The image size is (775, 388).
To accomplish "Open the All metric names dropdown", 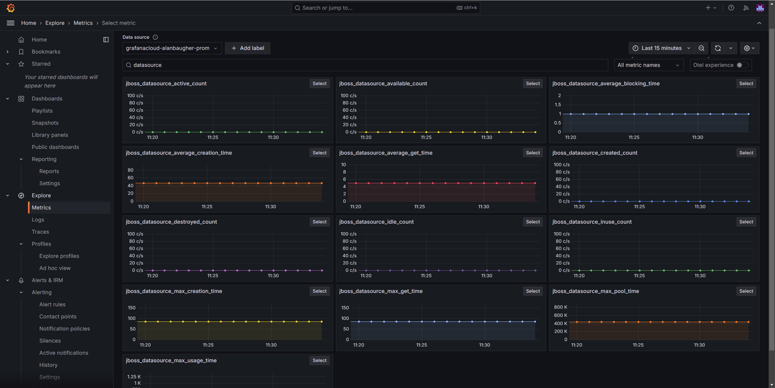I will coord(649,65).
